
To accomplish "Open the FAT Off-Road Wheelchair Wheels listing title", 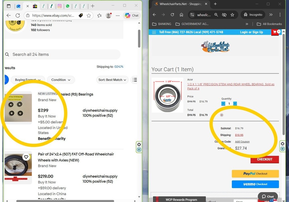I will (76, 157).
